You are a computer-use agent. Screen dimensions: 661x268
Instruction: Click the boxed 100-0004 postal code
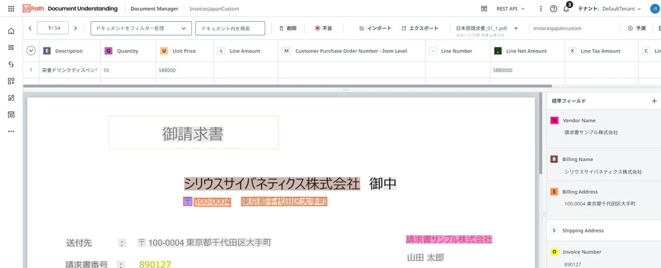213,202
